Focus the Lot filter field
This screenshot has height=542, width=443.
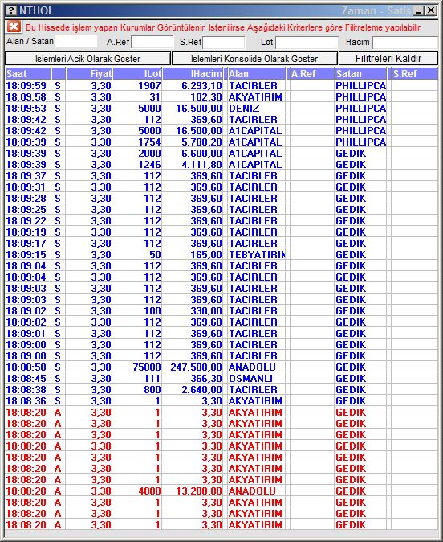coord(307,43)
